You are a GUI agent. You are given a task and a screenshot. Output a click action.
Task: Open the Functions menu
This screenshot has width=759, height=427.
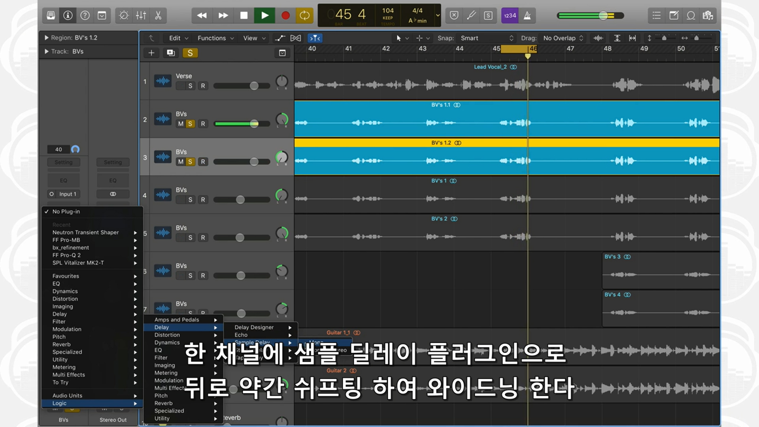215,38
